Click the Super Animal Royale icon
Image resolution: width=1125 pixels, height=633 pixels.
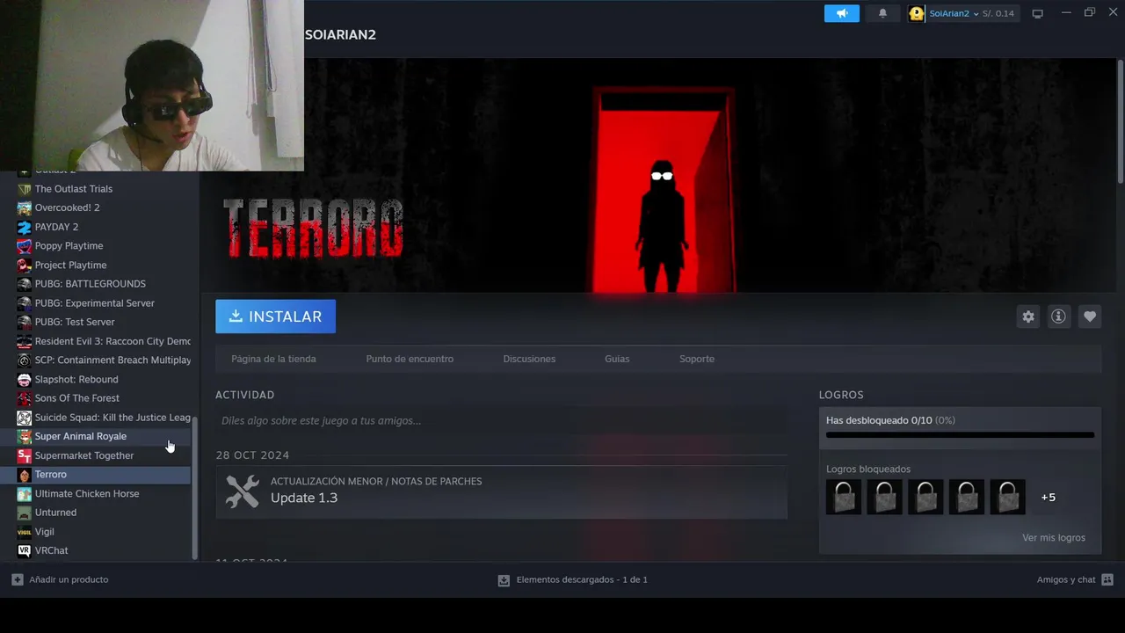click(x=25, y=436)
